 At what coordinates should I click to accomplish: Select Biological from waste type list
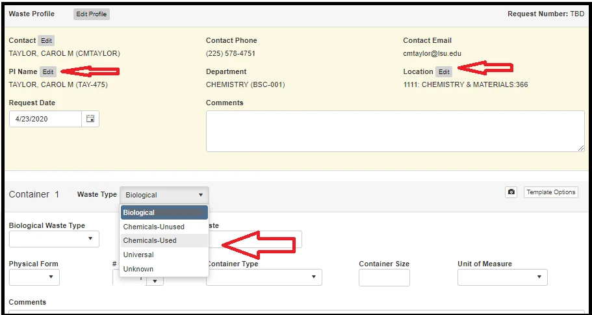[164, 213]
